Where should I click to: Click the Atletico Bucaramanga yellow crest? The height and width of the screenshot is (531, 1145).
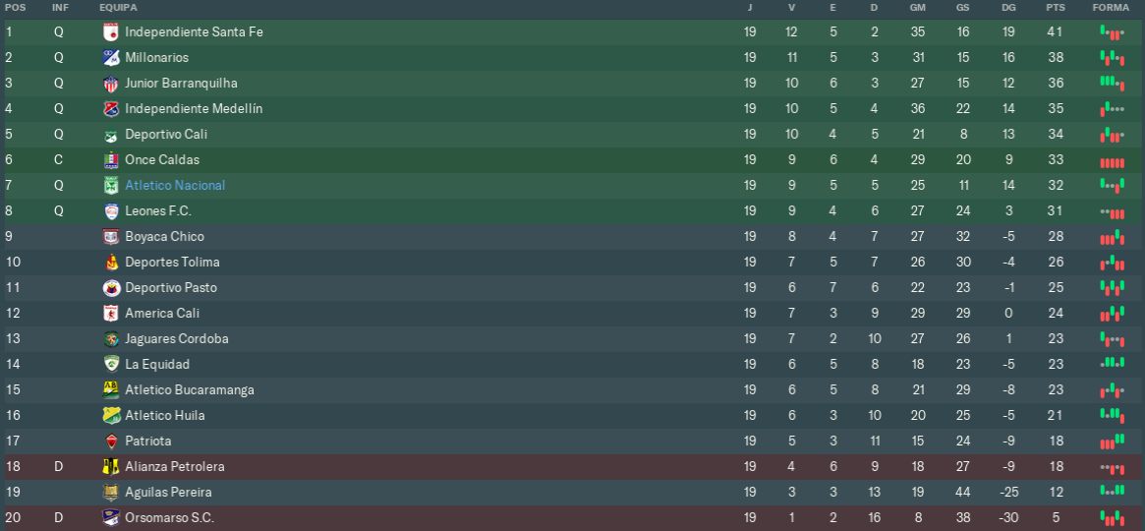tap(110, 390)
